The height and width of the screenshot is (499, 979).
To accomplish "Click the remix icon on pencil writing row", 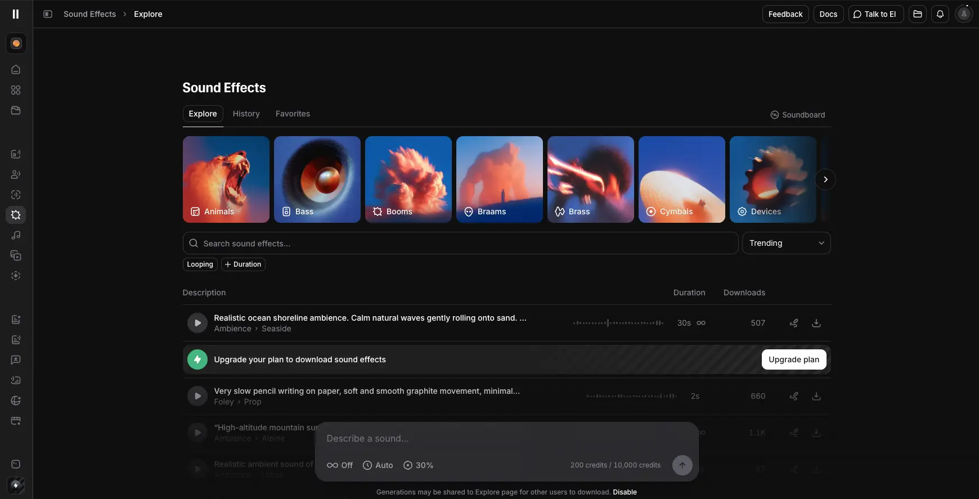I will click(x=794, y=396).
